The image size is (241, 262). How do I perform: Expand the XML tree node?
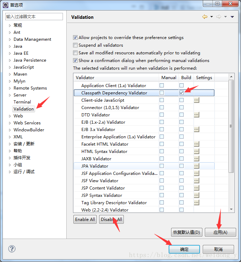click(10, 137)
